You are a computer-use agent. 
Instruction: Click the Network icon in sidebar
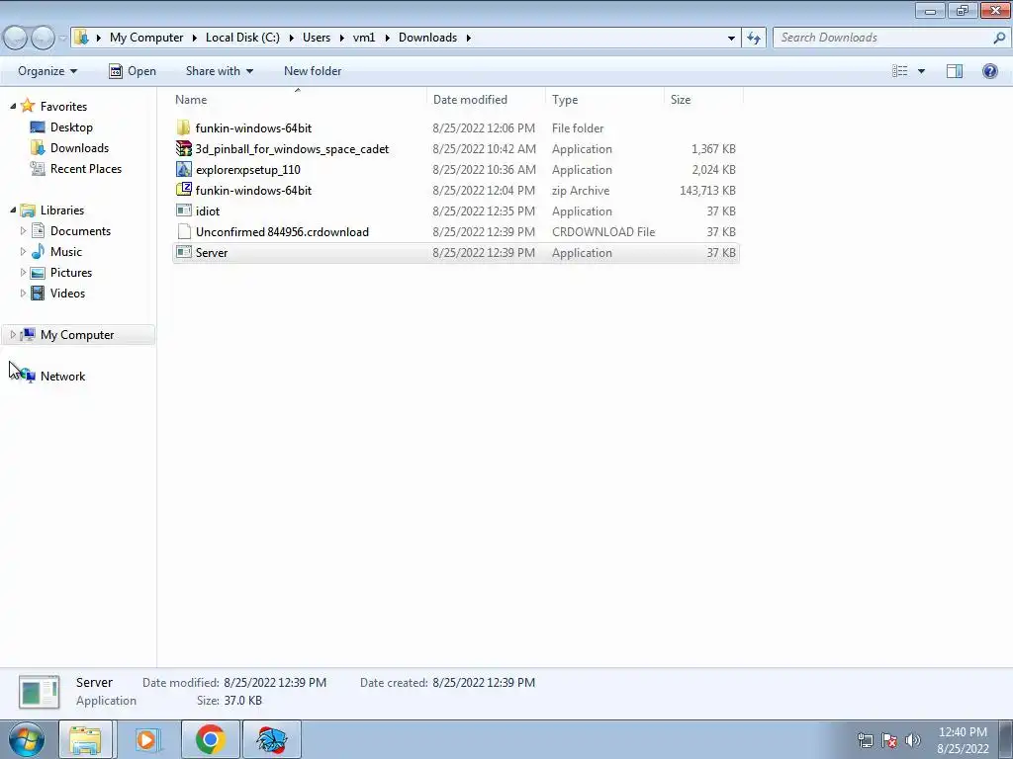pos(27,376)
